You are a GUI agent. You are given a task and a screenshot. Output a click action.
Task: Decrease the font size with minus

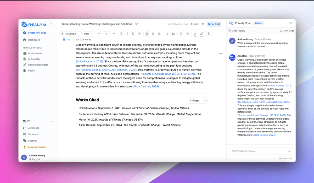[99, 34]
